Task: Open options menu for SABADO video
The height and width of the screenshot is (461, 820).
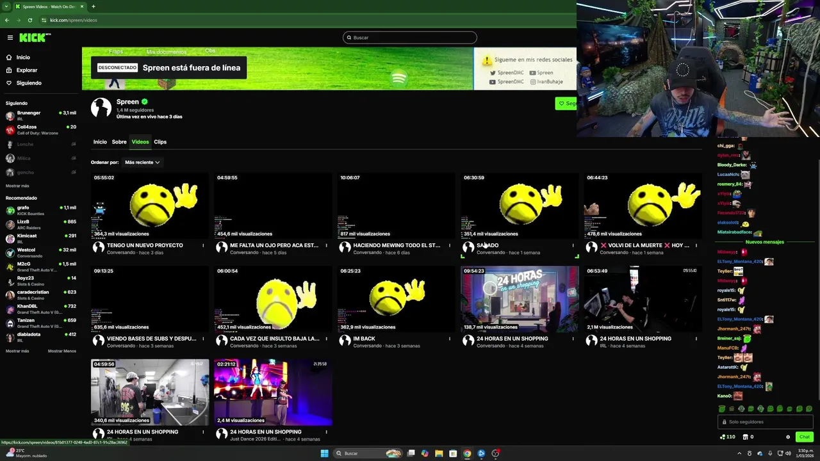Action: pos(573,245)
